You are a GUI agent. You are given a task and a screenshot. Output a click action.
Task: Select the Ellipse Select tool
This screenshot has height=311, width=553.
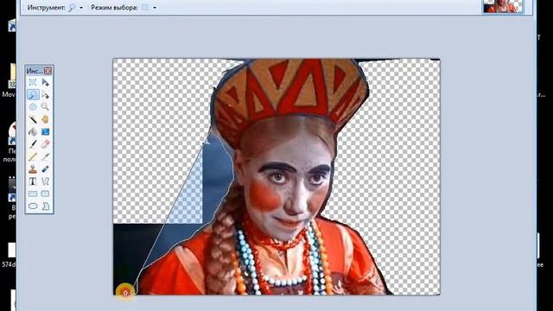click(x=33, y=107)
